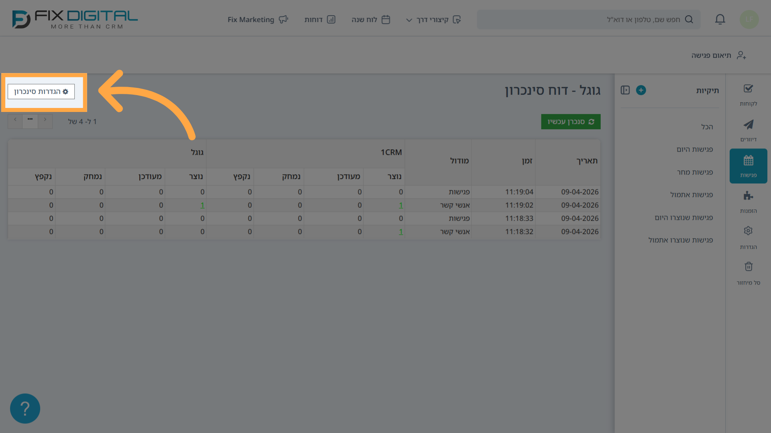Select the פגישות אתמול folder
The width and height of the screenshot is (771, 433).
point(691,195)
